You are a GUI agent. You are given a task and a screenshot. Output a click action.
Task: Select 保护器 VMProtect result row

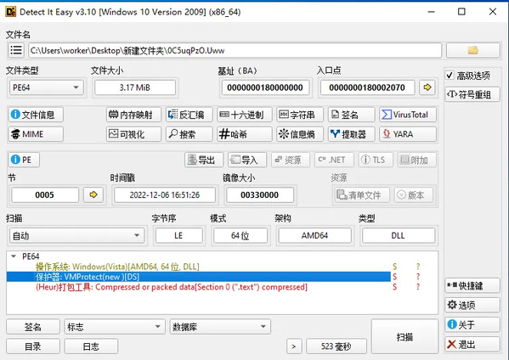point(198,277)
